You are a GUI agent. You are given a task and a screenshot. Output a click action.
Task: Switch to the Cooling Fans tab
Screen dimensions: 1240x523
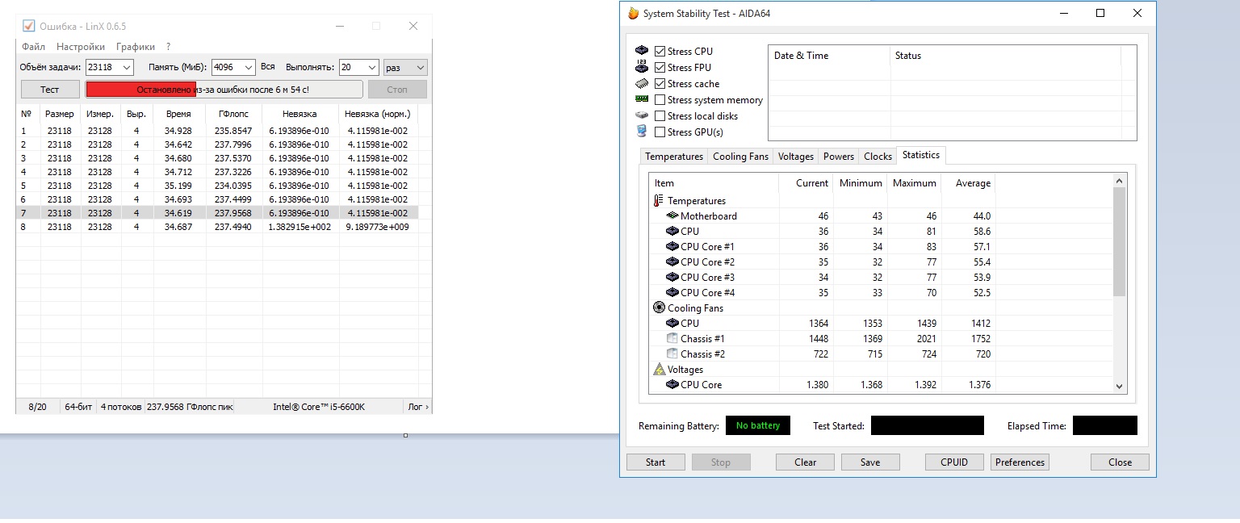[740, 157]
